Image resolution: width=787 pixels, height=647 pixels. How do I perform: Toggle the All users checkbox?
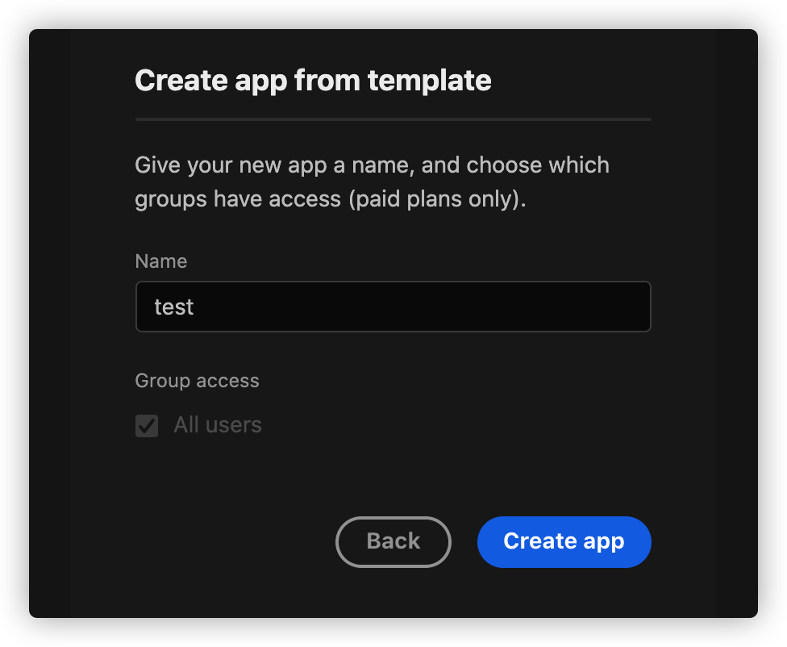point(147,425)
